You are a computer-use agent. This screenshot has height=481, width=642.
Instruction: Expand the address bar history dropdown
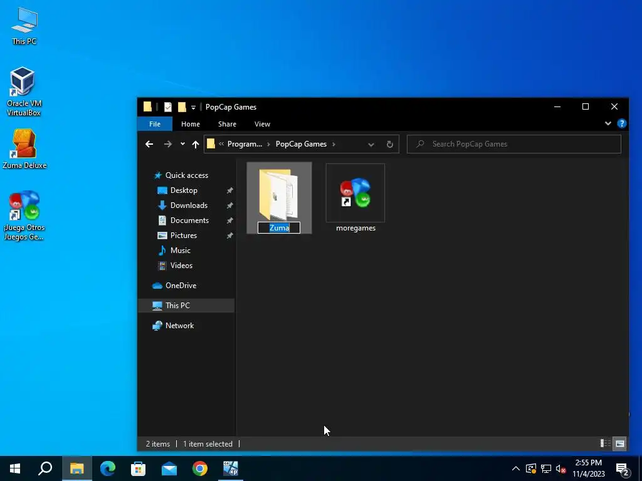tap(371, 145)
